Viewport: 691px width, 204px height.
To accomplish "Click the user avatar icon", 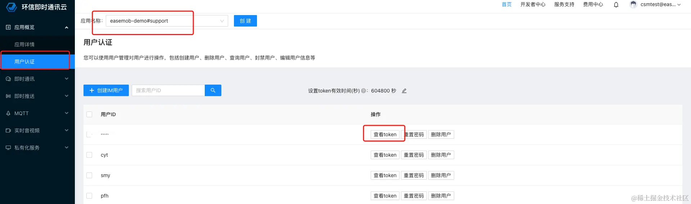I will 633,4.
